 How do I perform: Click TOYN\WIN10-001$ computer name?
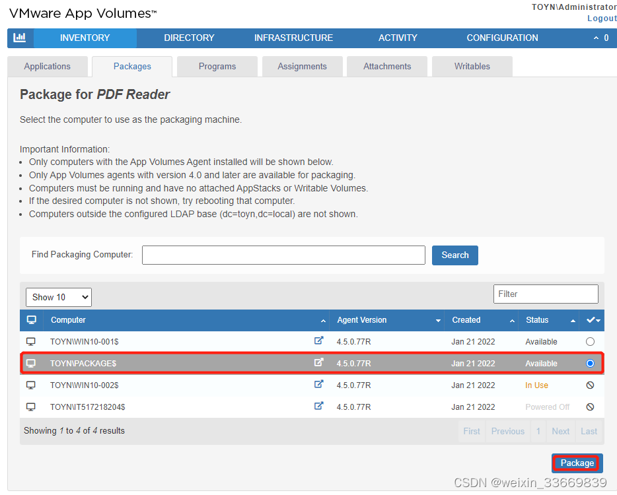coord(84,342)
